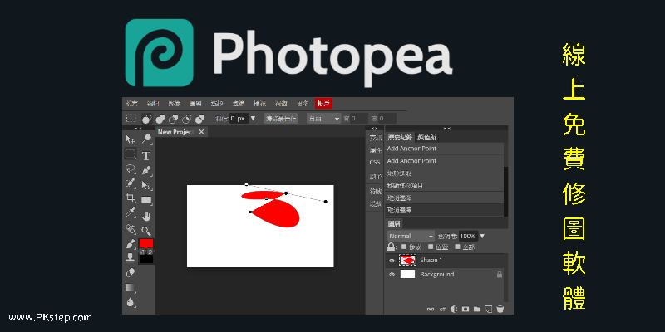Select the Hand tool
Image resolution: width=665 pixels, height=332 pixels.
pos(146,217)
